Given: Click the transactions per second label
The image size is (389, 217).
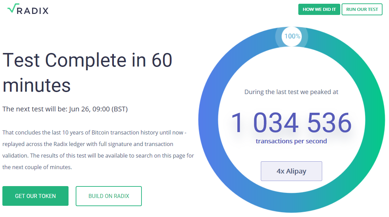Looking at the screenshot, I should (291, 141).
